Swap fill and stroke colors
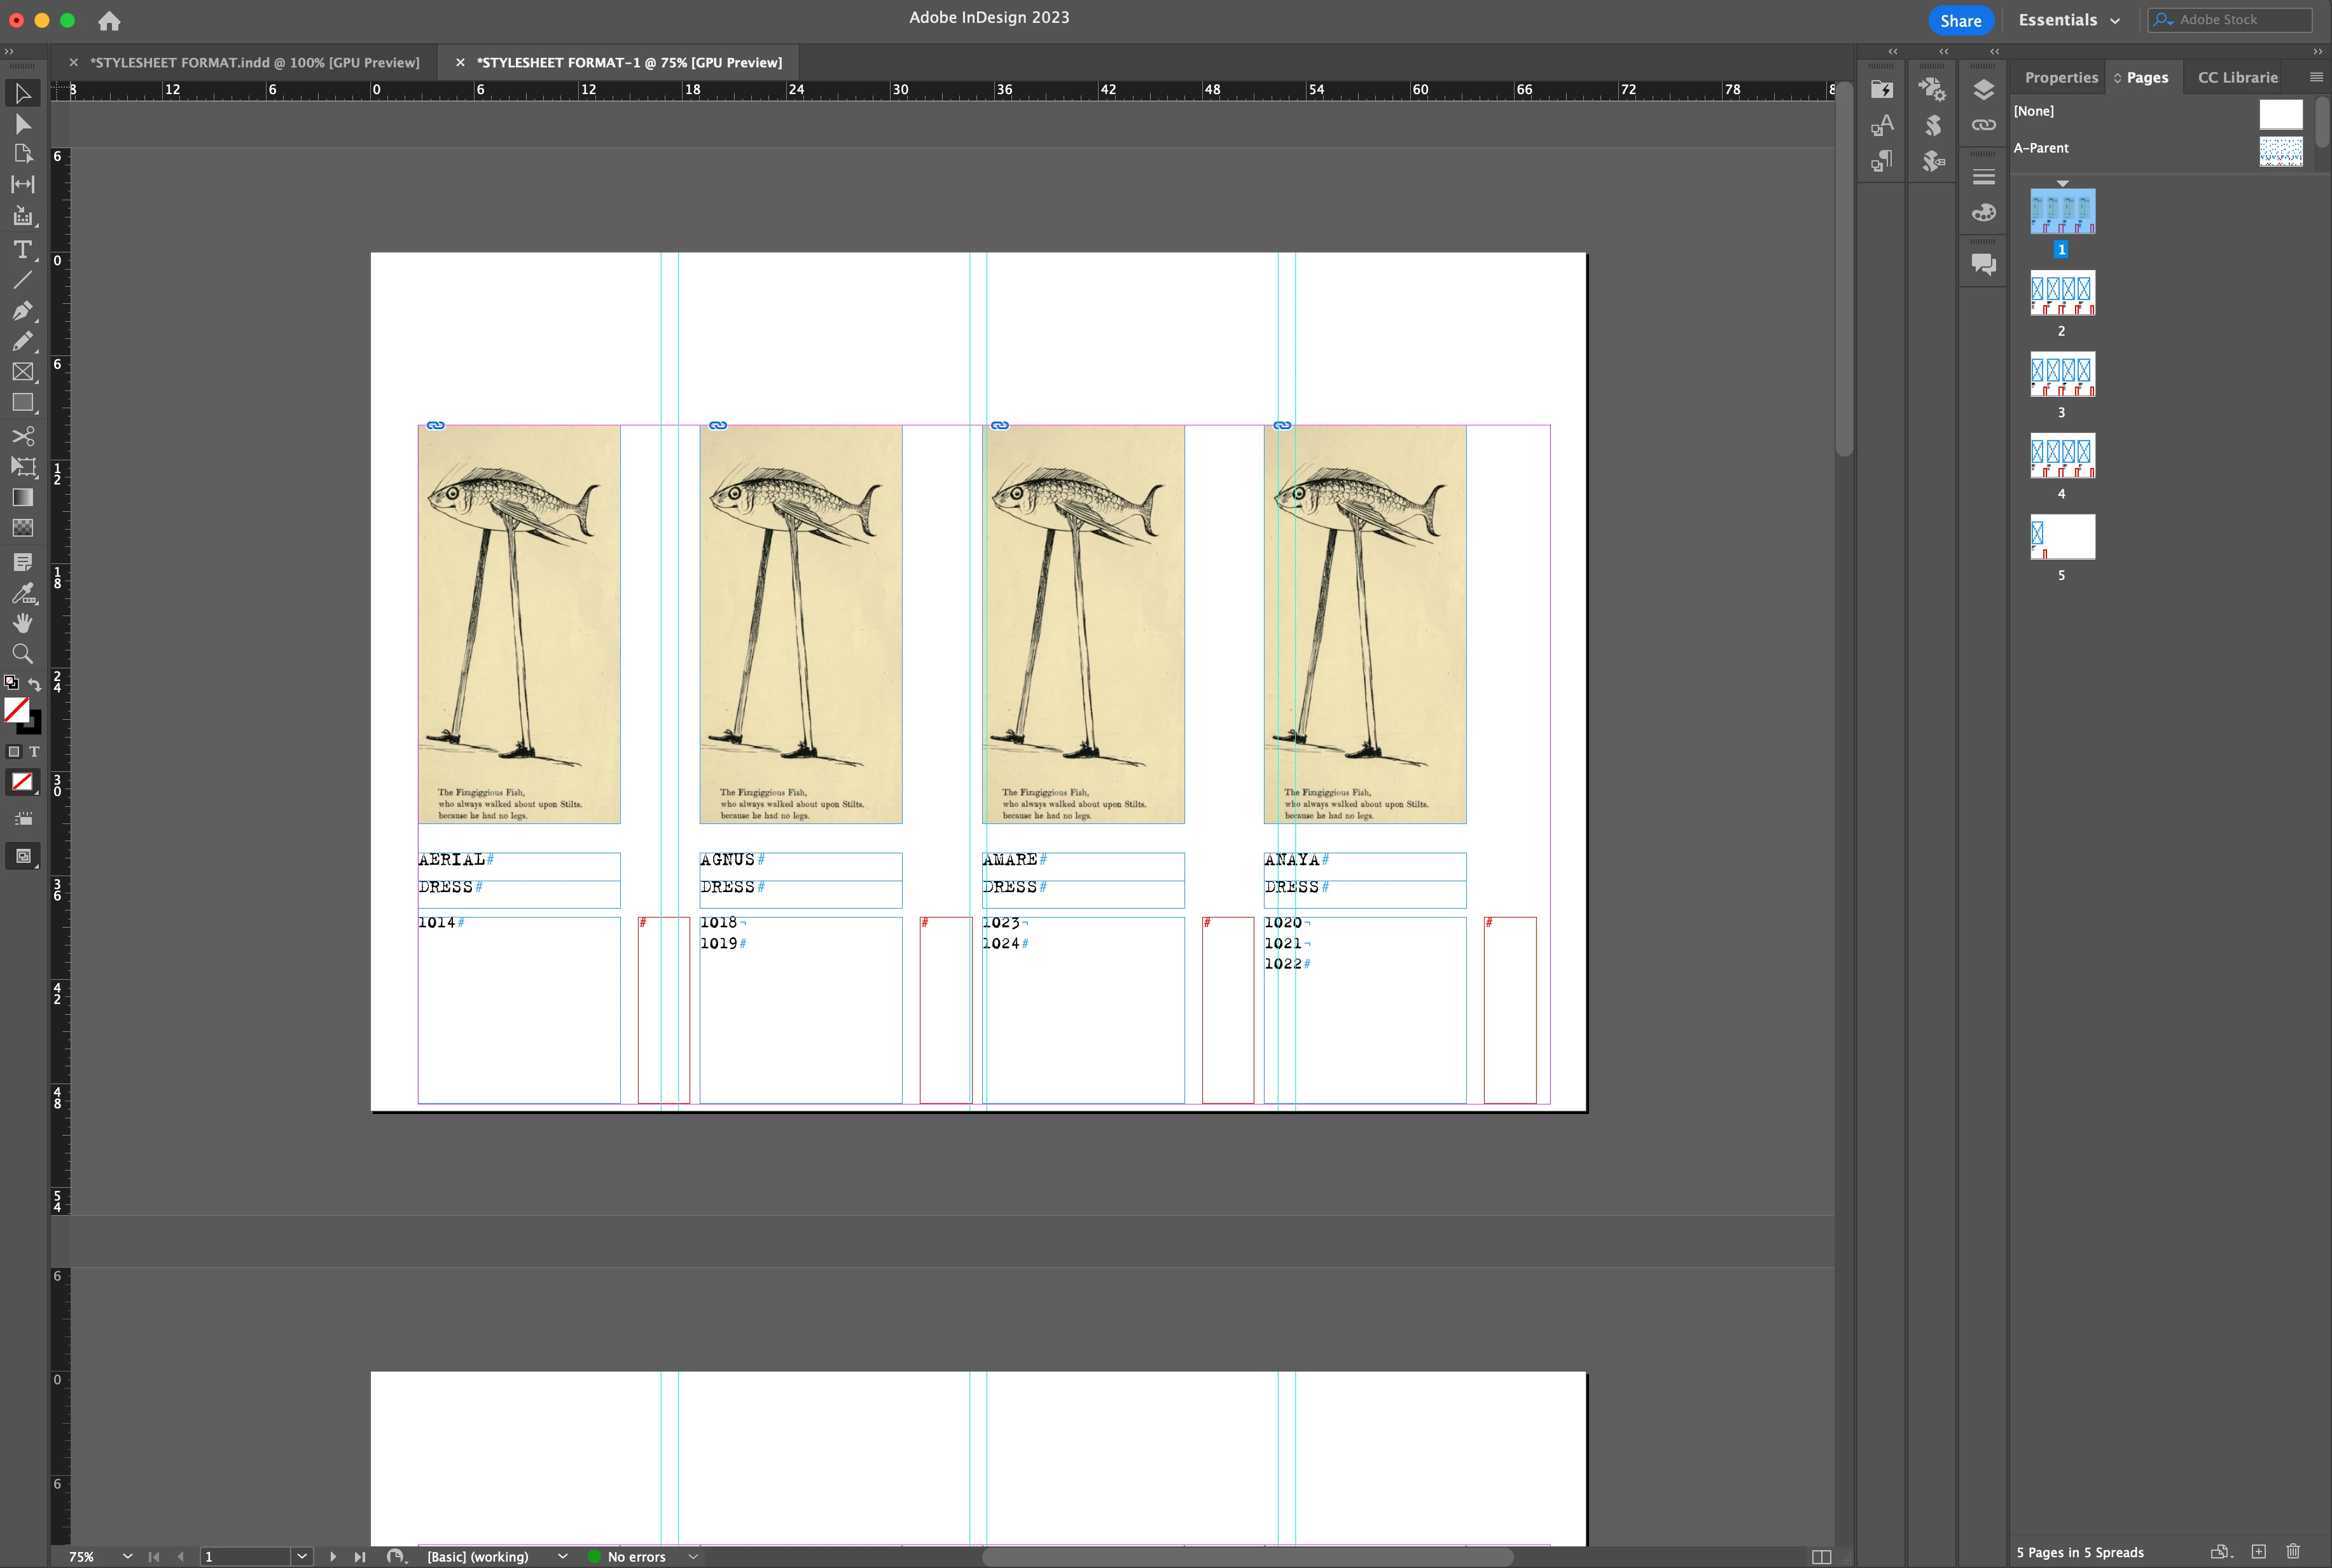Screen dimensions: 2332x1568 pyautogui.click(x=35, y=684)
